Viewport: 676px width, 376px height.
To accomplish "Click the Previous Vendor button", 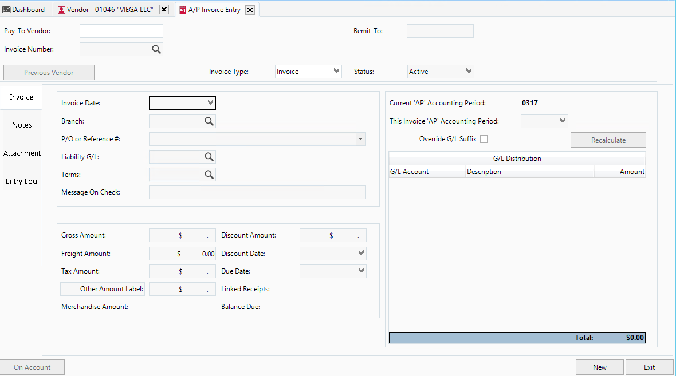I will pyautogui.click(x=49, y=72).
